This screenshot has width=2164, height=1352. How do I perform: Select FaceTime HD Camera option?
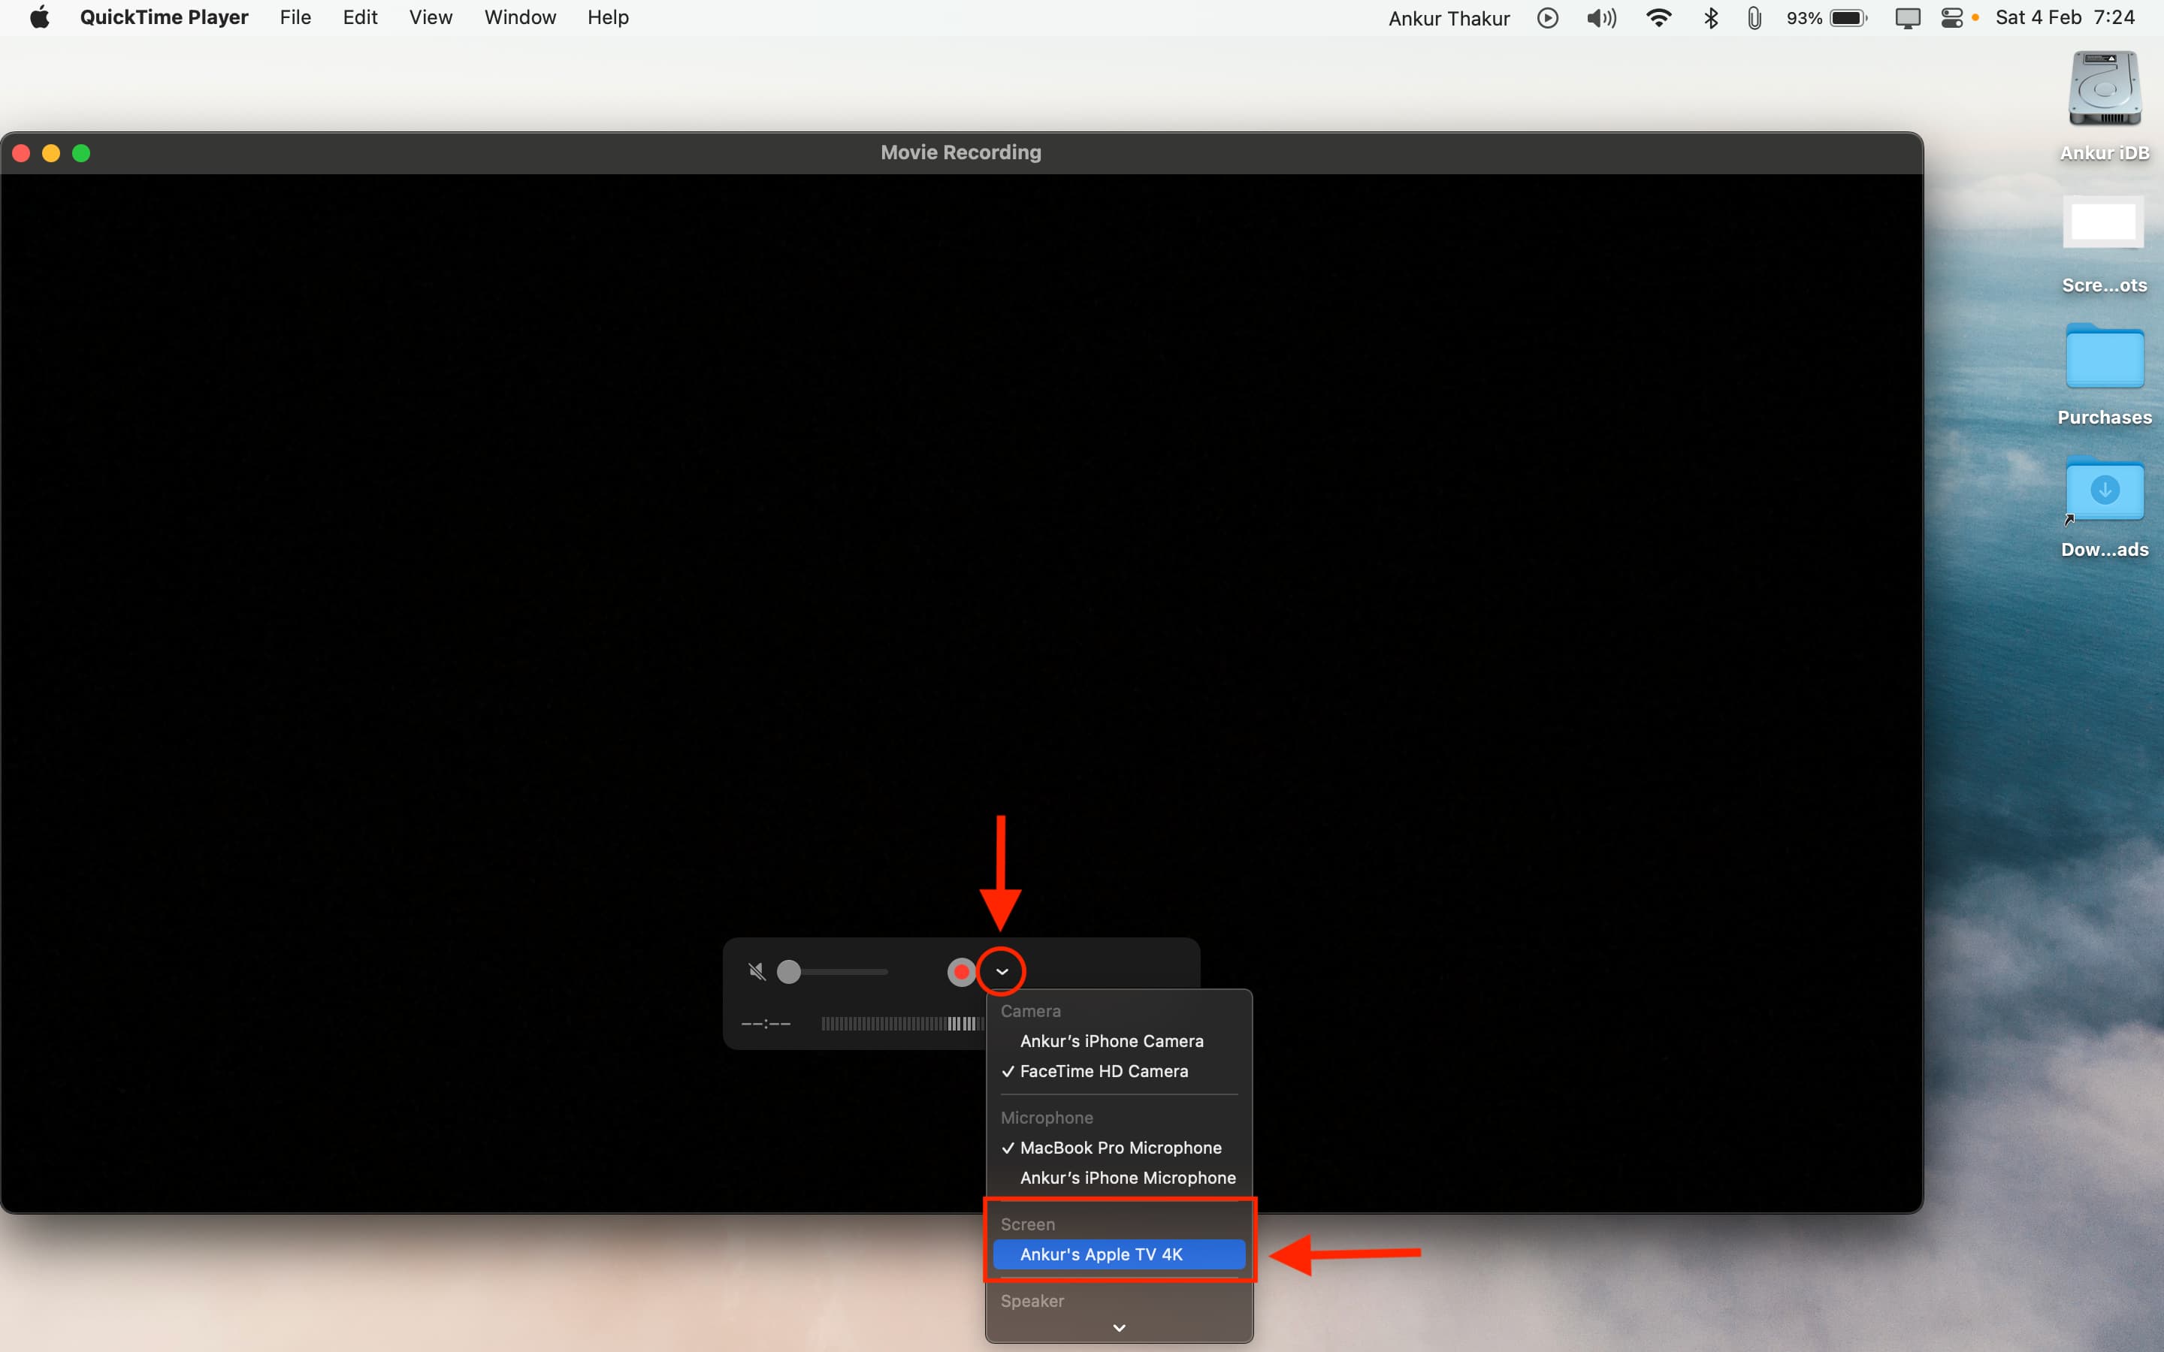click(x=1104, y=1071)
